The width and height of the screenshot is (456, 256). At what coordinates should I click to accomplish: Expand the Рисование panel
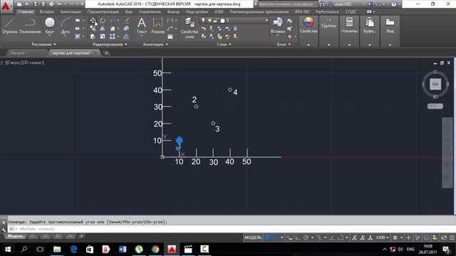click(x=43, y=44)
